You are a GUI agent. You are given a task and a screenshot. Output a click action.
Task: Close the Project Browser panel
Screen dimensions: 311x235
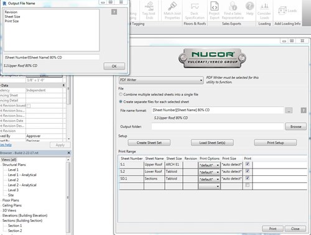point(69,153)
